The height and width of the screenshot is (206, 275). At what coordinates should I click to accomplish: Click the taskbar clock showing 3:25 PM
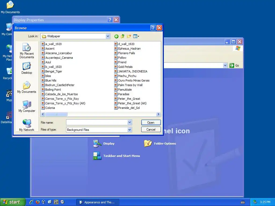point(265,202)
